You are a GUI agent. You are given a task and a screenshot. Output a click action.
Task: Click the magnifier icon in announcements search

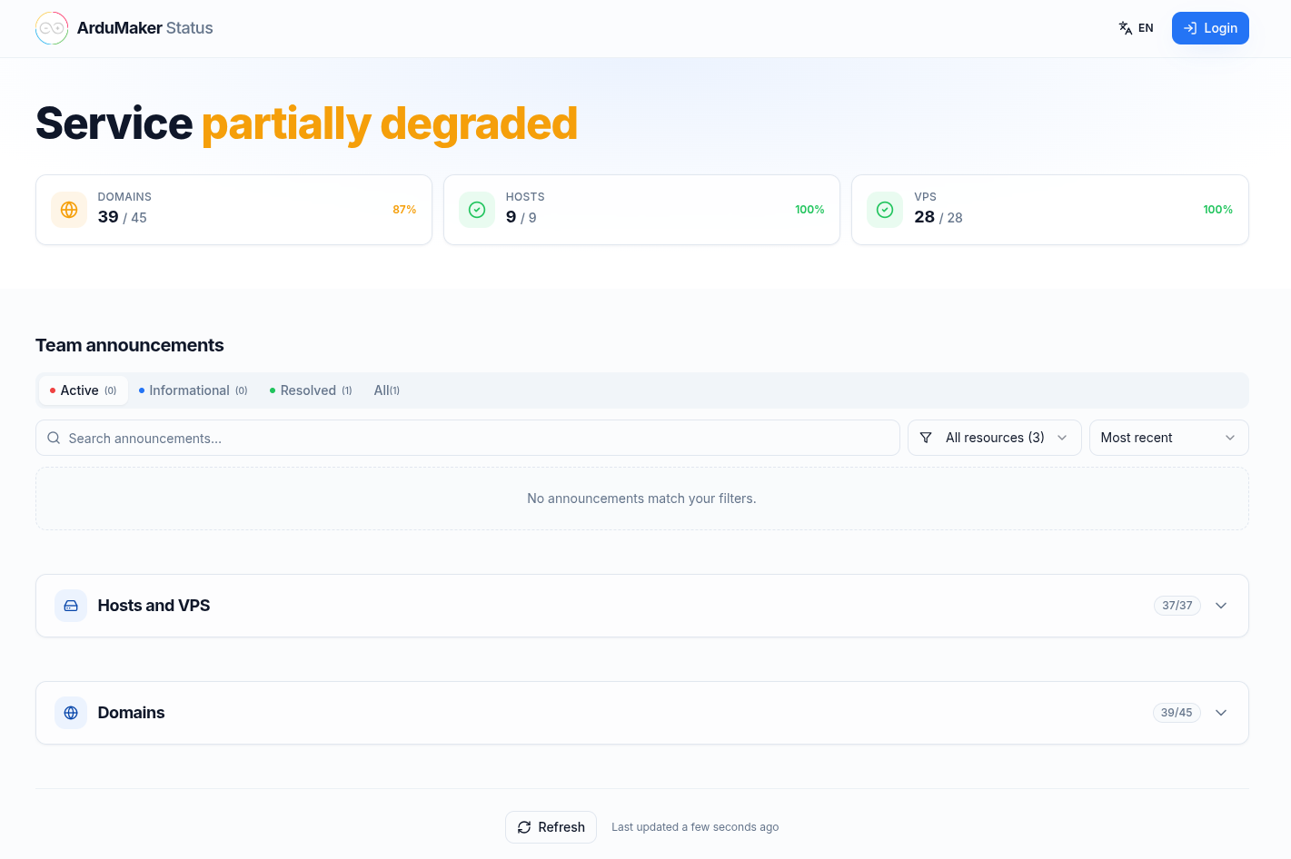tap(54, 438)
